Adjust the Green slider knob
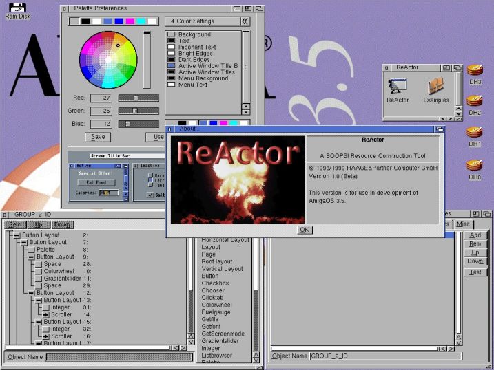This screenshot has height=370, width=494. (x=135, y=111)
